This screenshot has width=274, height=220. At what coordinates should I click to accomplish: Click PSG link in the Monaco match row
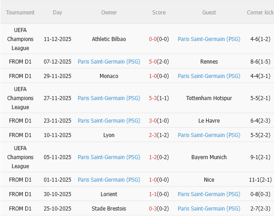click(209, 76)
